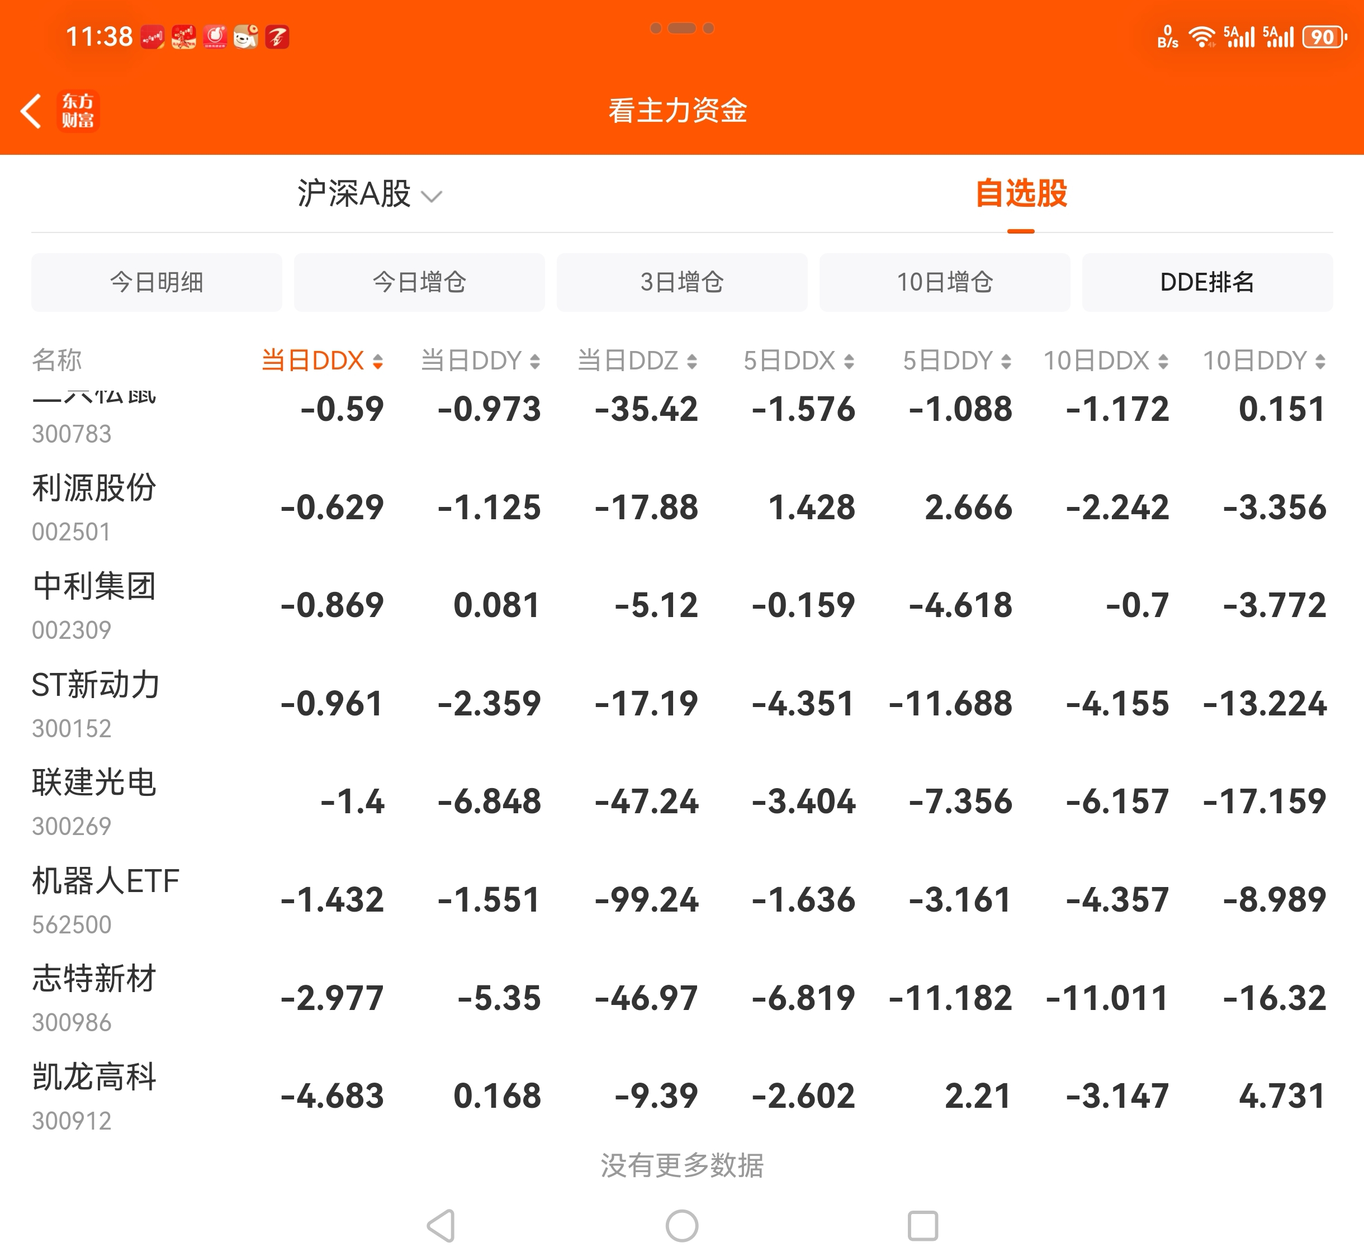Tap the Android back triangle icon
Viewport: 1364px width, 1252px height.
[442, 1226]
